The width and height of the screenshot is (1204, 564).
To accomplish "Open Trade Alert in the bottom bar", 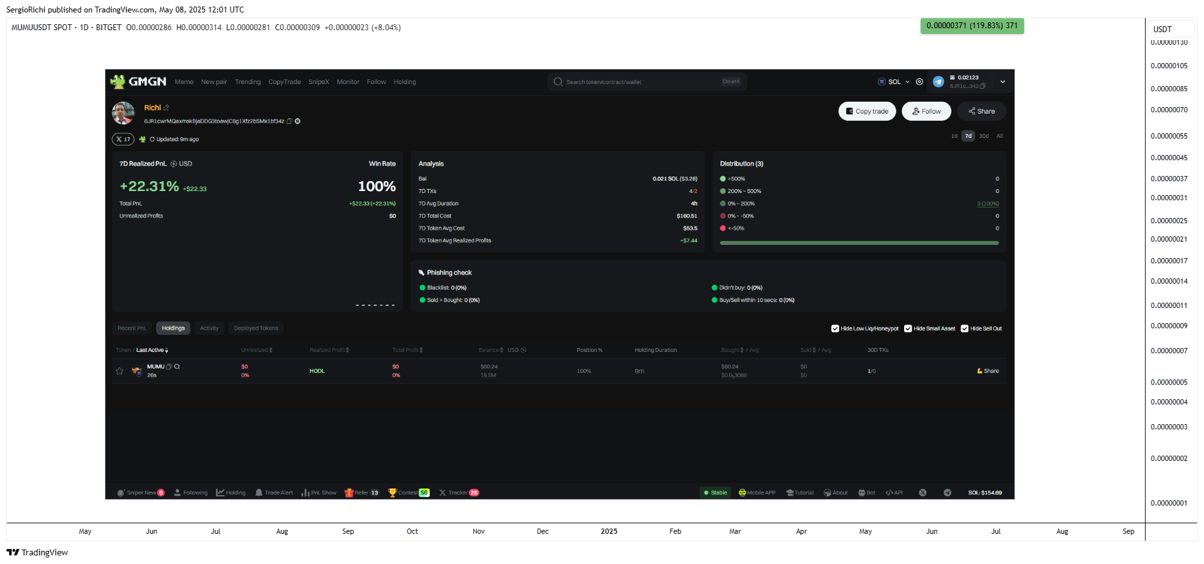I will coord(274,493).
